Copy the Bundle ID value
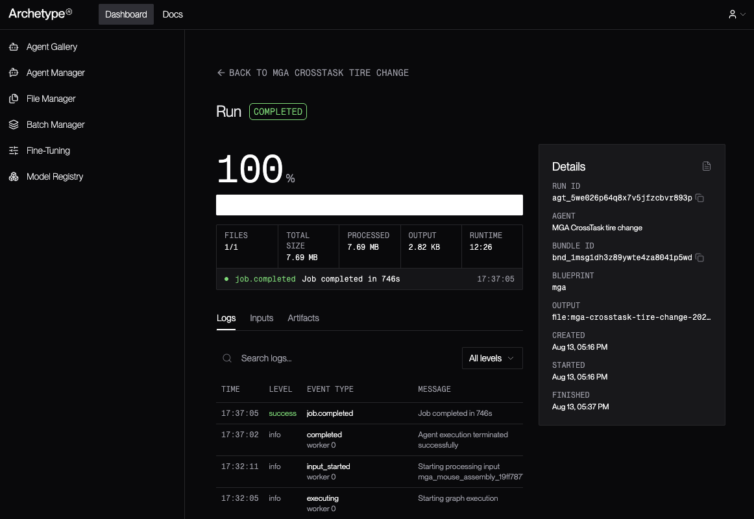The height and width of the screenshot is (519, 754). click(x=700, y=258)
